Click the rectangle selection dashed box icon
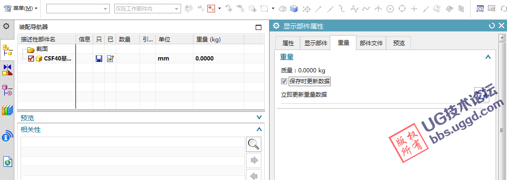The width and height of the screenshot is (507, 180). click(265, 9)
